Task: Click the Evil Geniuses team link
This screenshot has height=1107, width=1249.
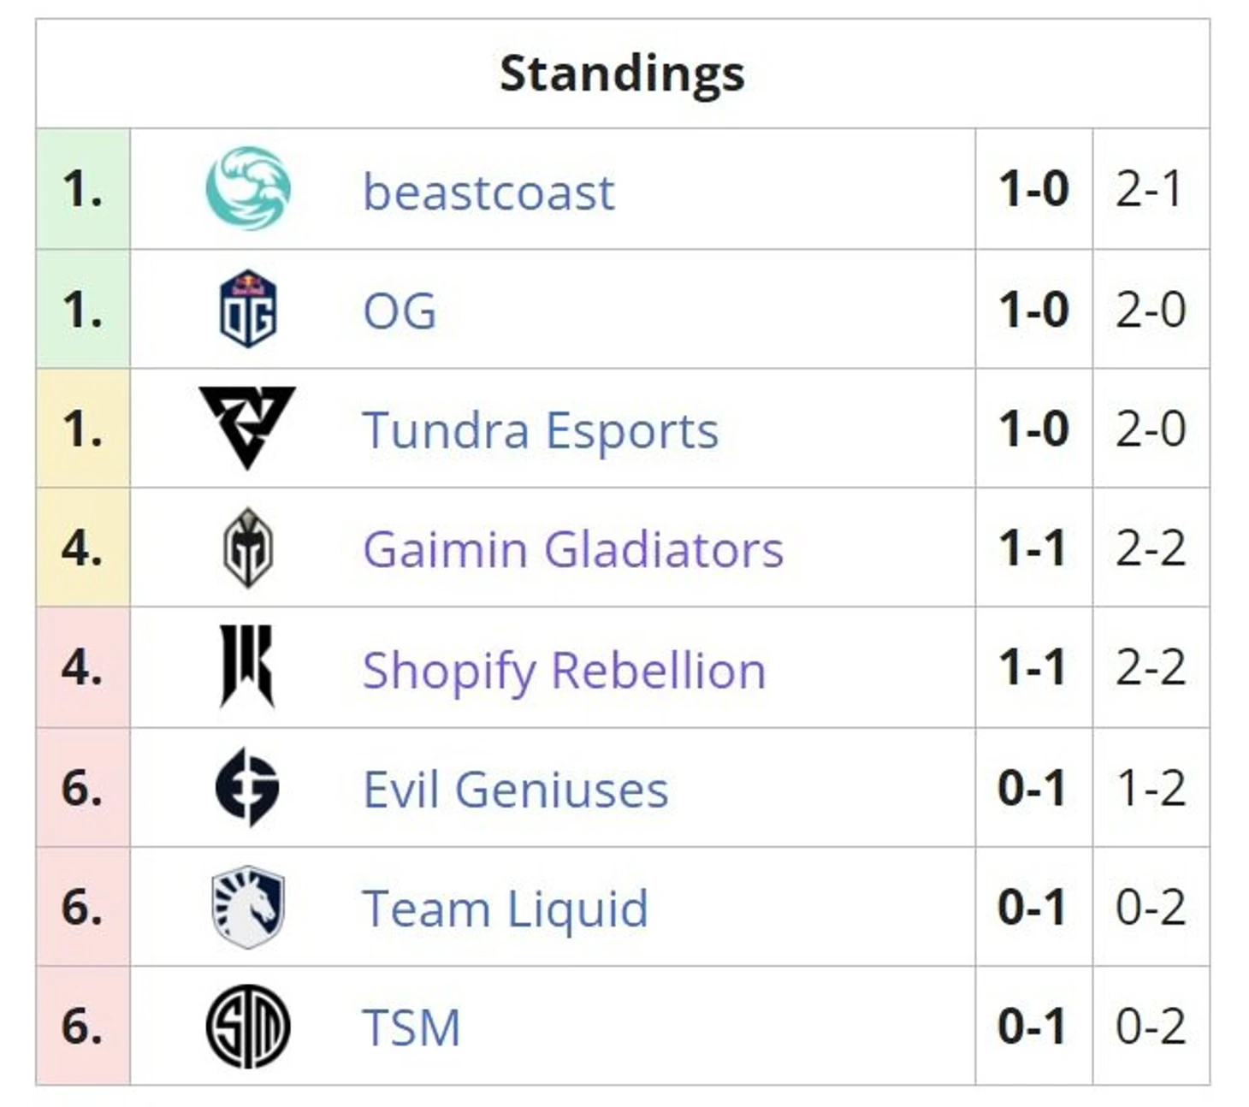Action: (x=516, y=789)
